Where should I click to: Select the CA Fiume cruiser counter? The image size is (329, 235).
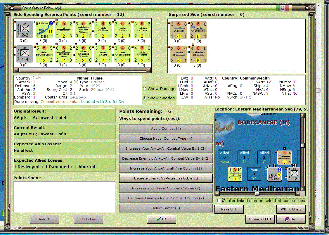103,30
